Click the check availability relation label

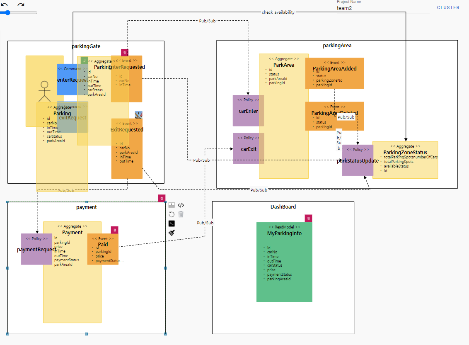tap(278, 12)
